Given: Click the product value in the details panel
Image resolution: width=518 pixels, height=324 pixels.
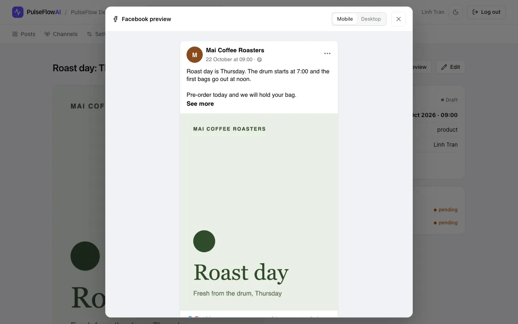Looking at the screenshot, I should click(x=447, y=130).
